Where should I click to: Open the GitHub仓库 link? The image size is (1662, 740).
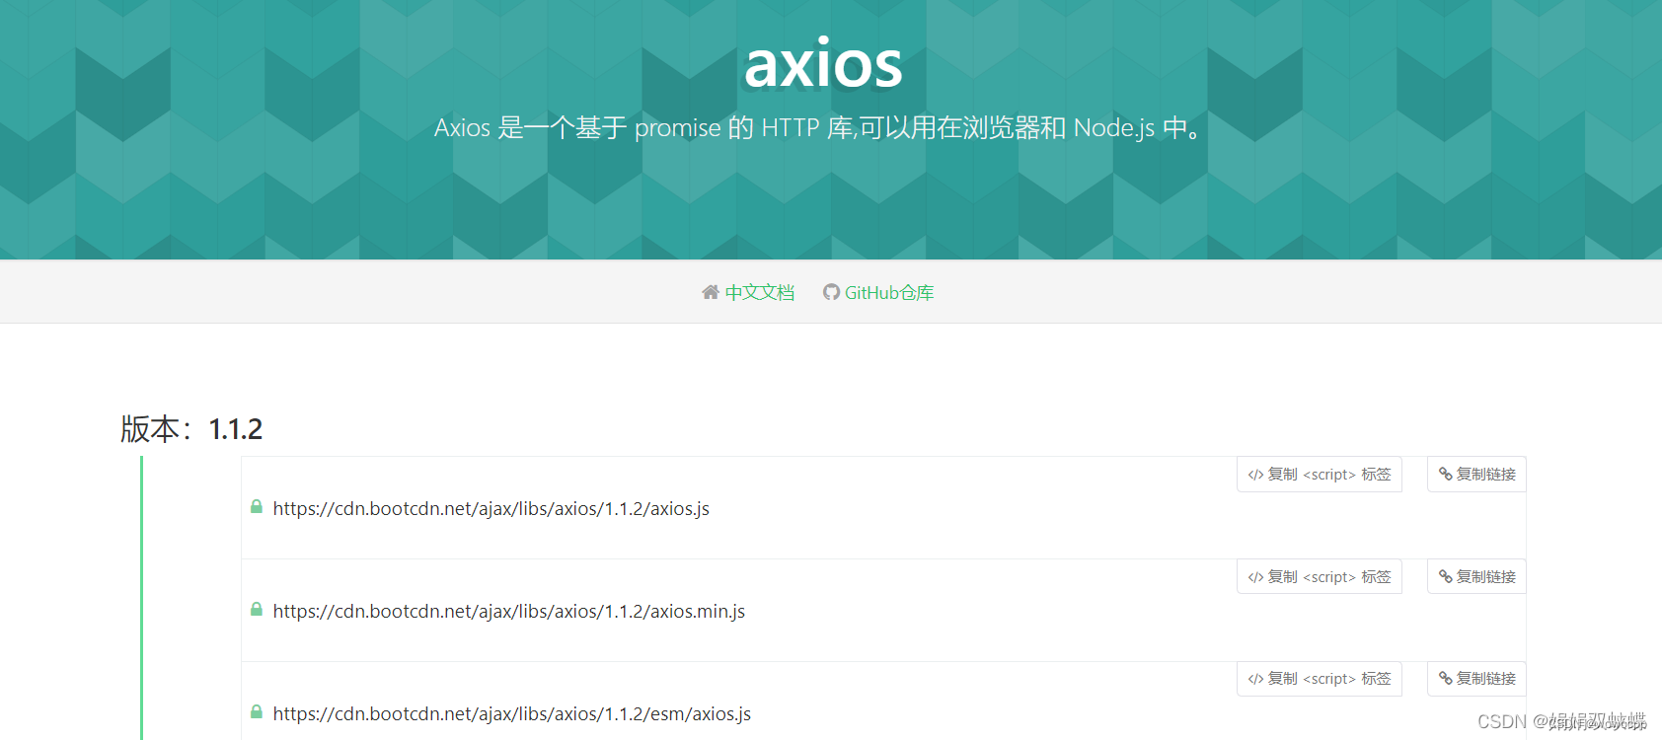tap(888, 292)
